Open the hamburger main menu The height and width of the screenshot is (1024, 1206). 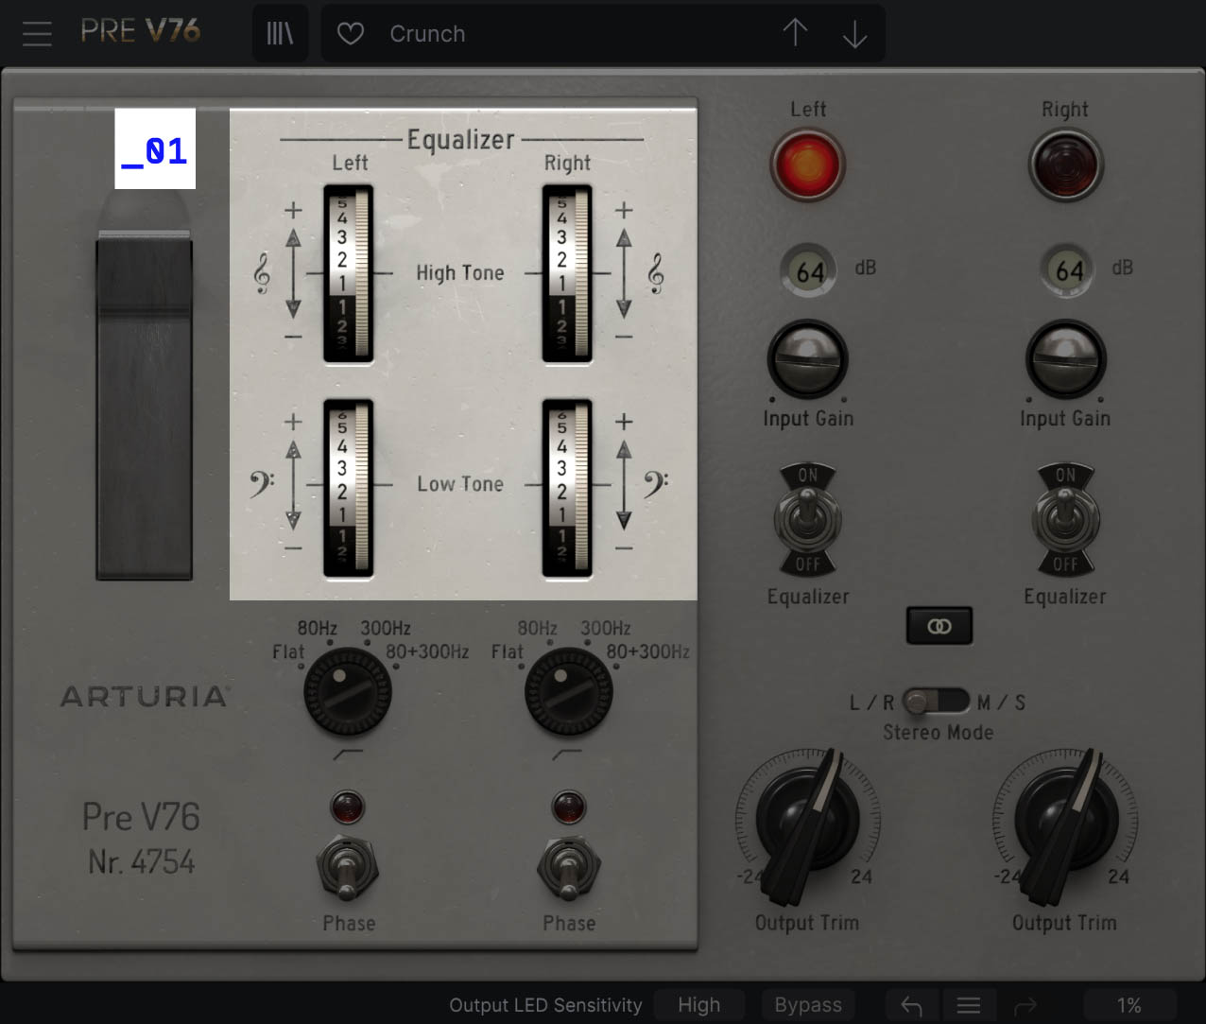pos(38,34)
